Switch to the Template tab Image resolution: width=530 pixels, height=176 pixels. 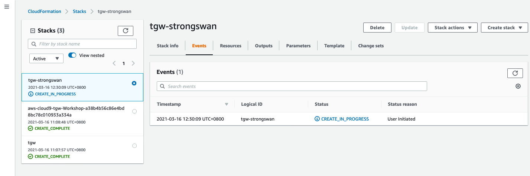pyautogui.click(x=334, y=46)
